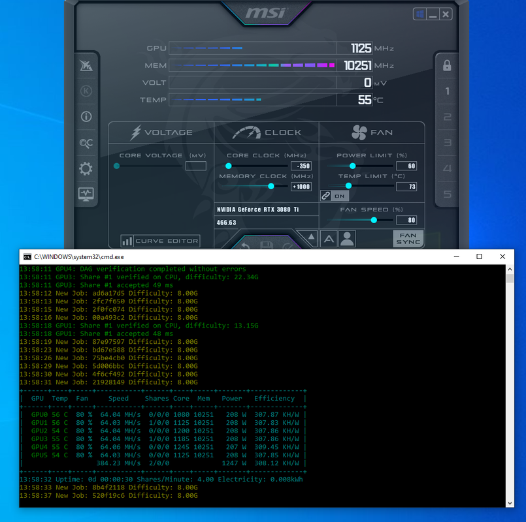526x522 pixels.
Task: Click the cmd scrollbar down arrow
Action: (510, 503)
